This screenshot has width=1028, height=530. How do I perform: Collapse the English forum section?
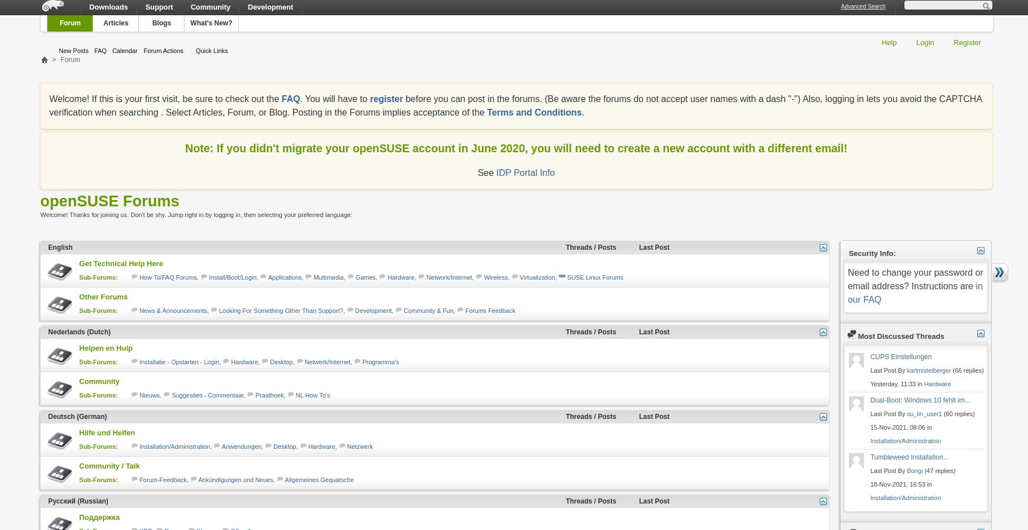coord(823,247)
